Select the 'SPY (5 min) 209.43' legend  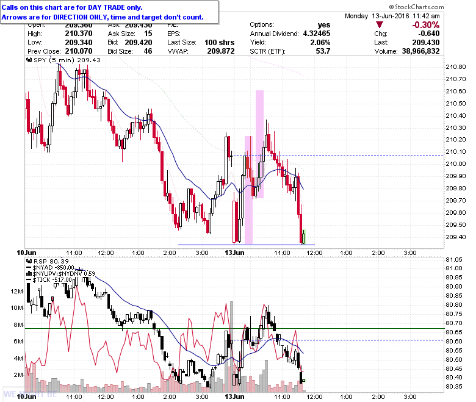67,60
